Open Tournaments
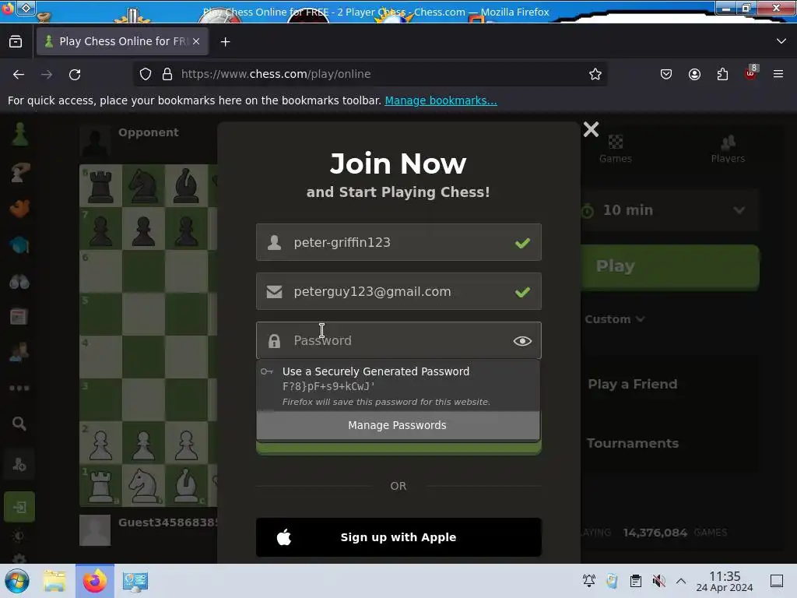797x598 pixels. [x=632, y=443]
